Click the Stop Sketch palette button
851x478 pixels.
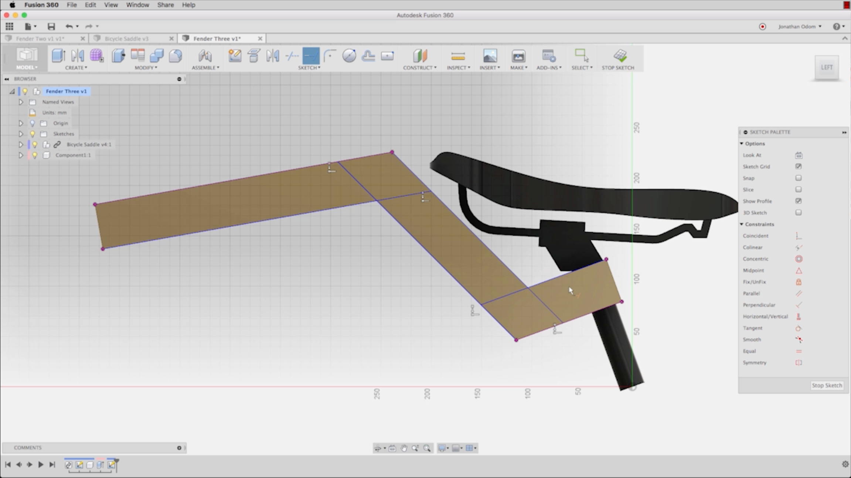click(827, 385)
